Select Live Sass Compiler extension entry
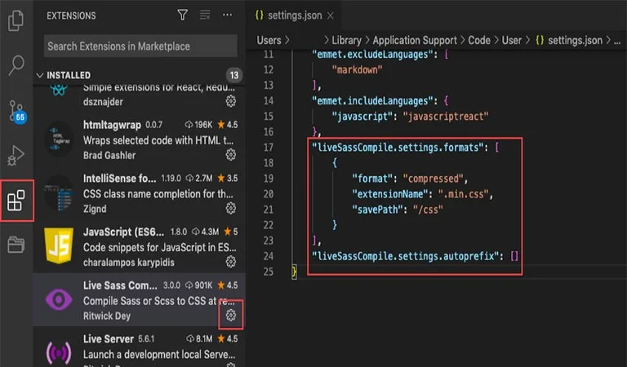 tap(139, 300)
